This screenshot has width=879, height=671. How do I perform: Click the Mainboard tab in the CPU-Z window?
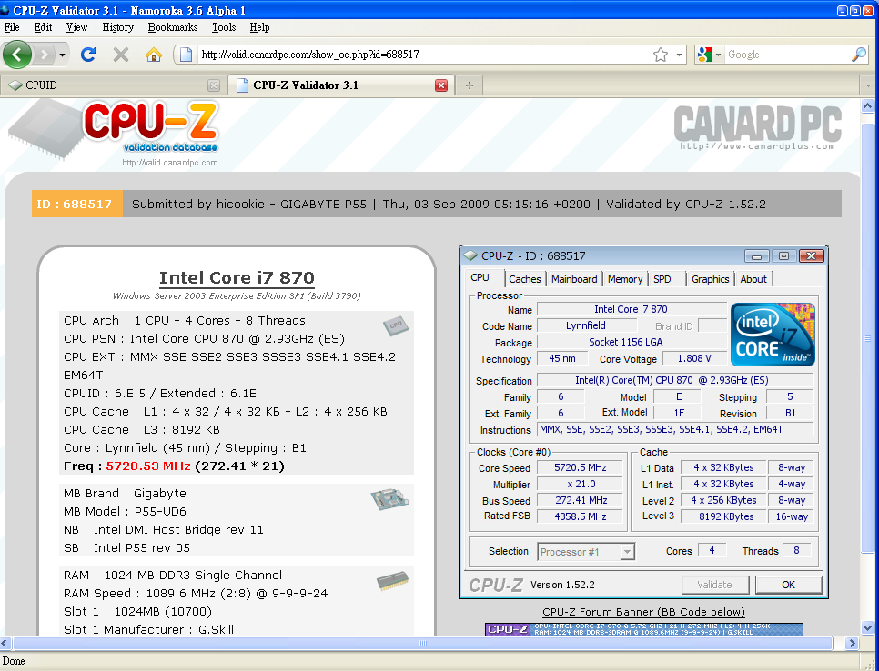coord(574,279)
